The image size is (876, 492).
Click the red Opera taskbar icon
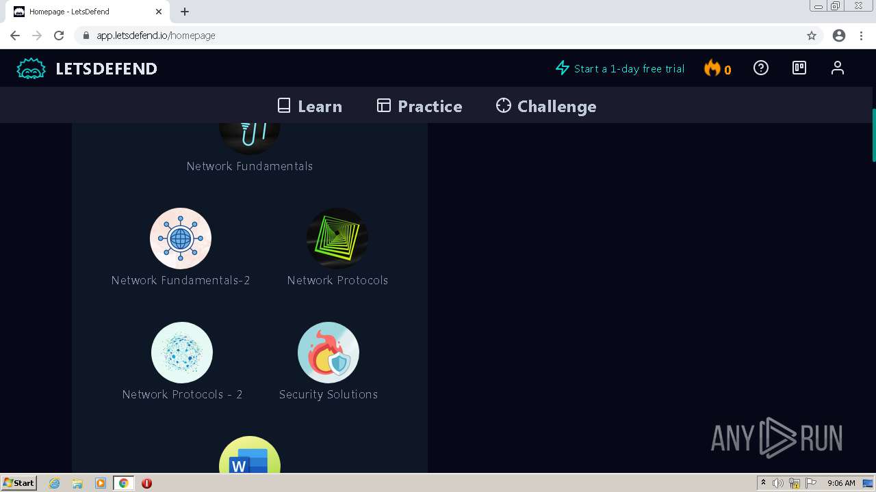point(146,483)
